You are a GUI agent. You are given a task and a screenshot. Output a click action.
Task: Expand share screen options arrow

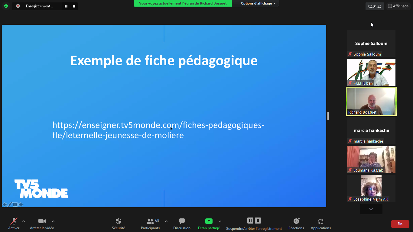[220, 221]
